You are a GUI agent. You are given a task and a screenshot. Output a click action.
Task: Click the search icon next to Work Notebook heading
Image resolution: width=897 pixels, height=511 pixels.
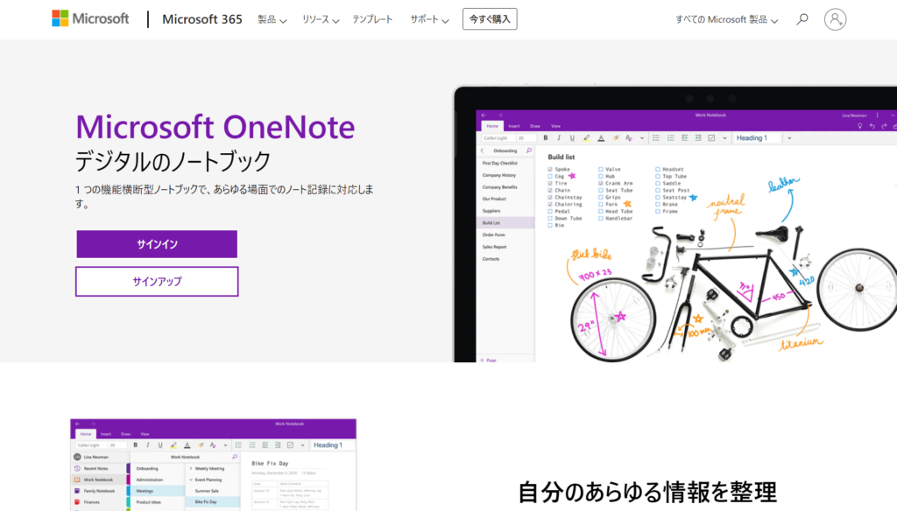(235, 457)
